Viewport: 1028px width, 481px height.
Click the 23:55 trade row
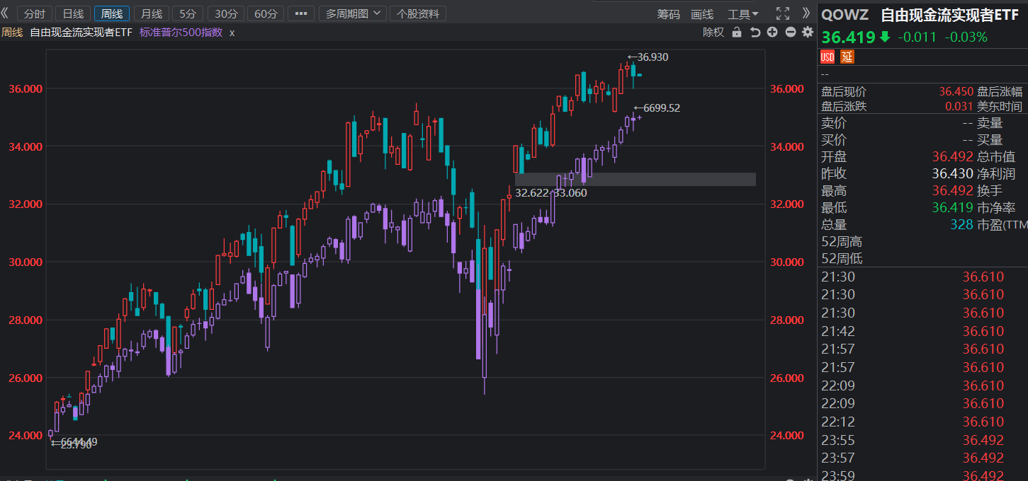tap(922, 440)
